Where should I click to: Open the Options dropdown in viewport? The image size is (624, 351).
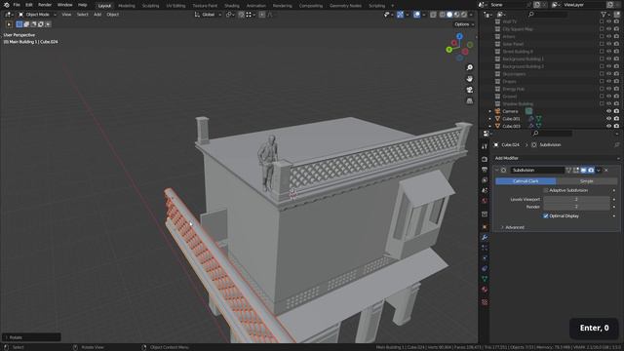(x=464, y=24)
